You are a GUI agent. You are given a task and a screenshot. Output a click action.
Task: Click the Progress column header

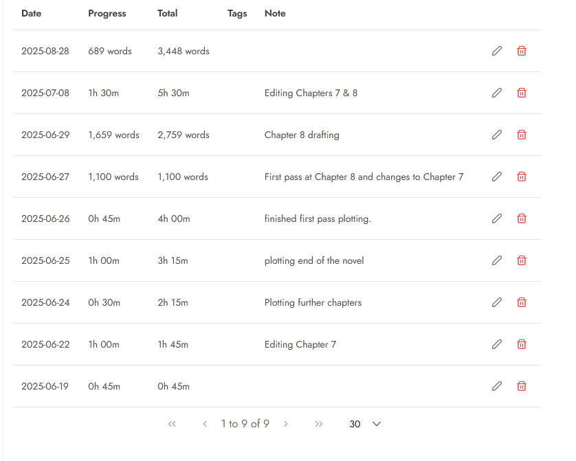[107, 14]
